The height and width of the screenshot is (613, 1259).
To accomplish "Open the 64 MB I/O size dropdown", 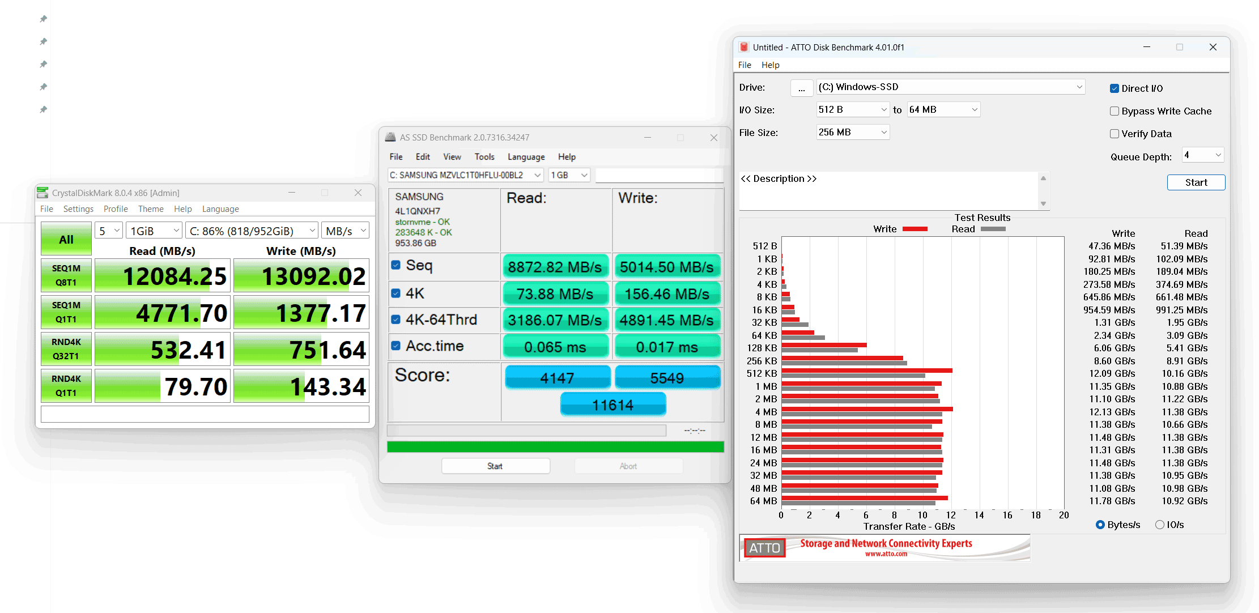I will [943, 109].
